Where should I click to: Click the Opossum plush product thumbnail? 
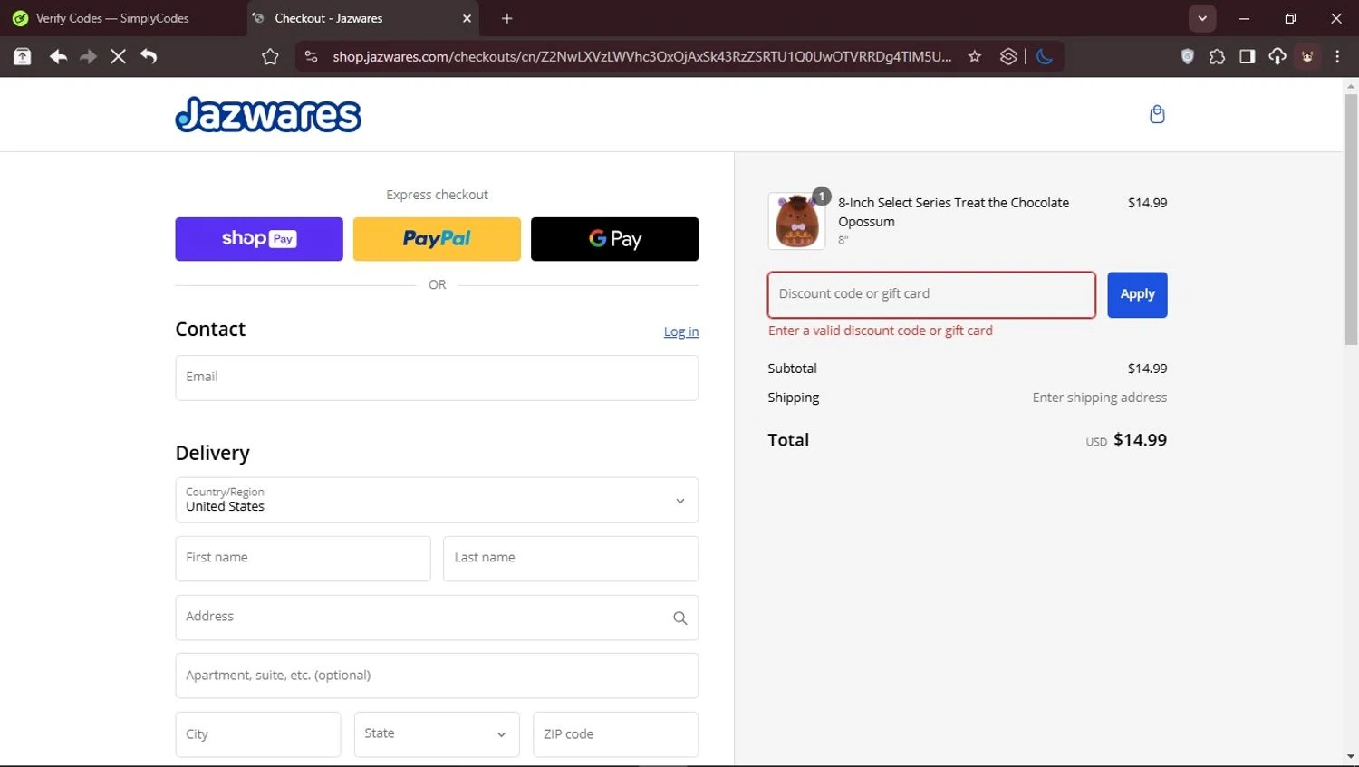(796, 221)
